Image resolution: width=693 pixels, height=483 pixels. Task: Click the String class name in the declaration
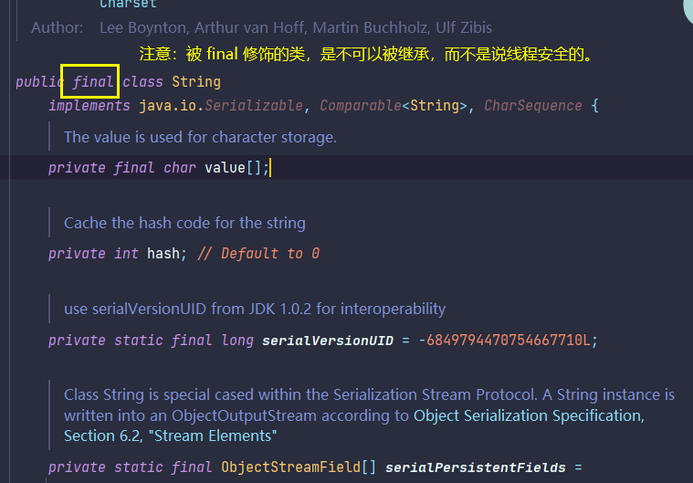(195, 82)
